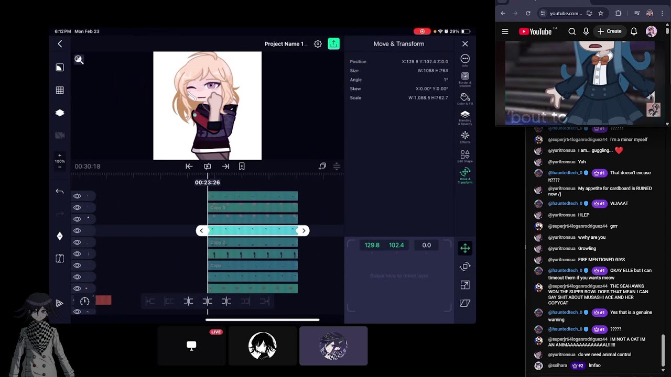
Task: Click the magnifier zoom icon over preview
Action: 79,60
